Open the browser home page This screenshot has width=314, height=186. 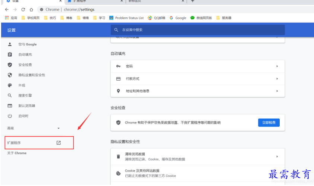coord(31,9)
